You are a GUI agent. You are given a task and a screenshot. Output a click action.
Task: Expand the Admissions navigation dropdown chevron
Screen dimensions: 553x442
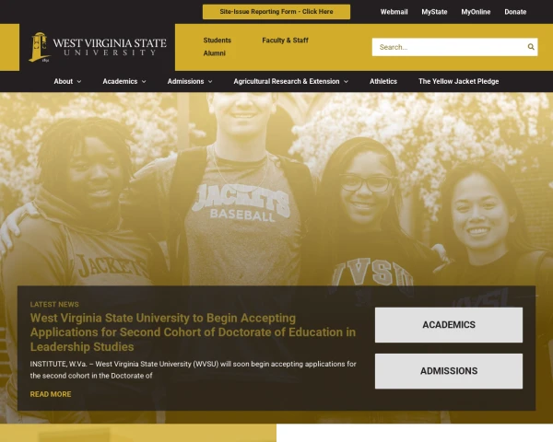coord(210,81)
